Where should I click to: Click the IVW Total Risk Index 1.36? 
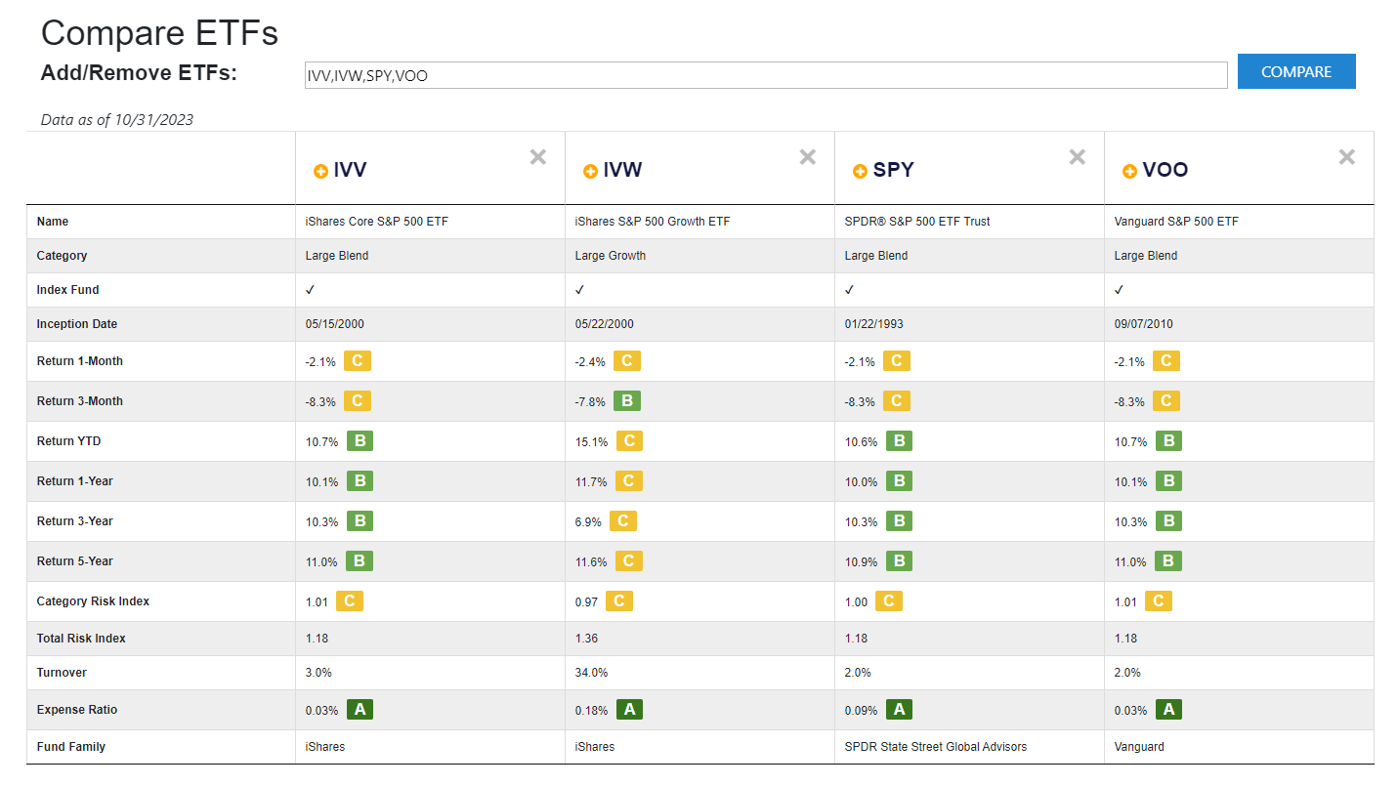pyautogui.click(x=587, y=639)
